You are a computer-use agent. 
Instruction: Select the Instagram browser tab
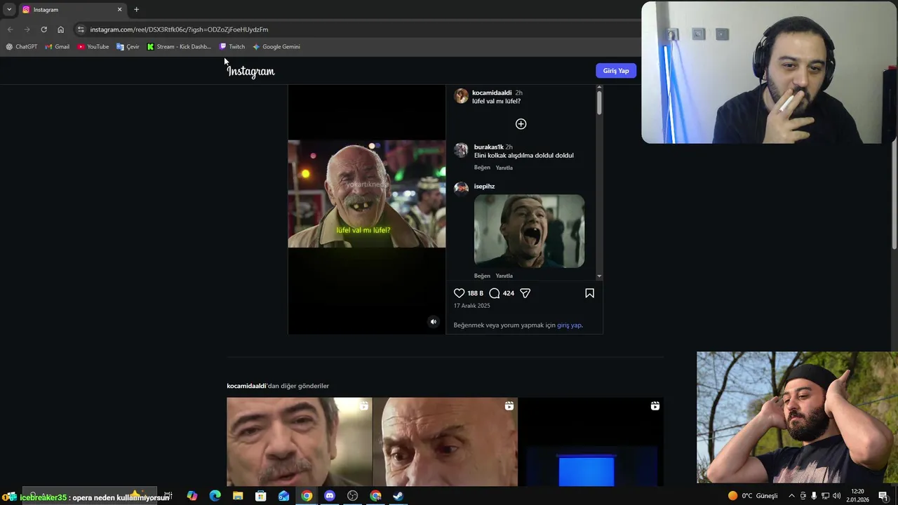[72, 10]
